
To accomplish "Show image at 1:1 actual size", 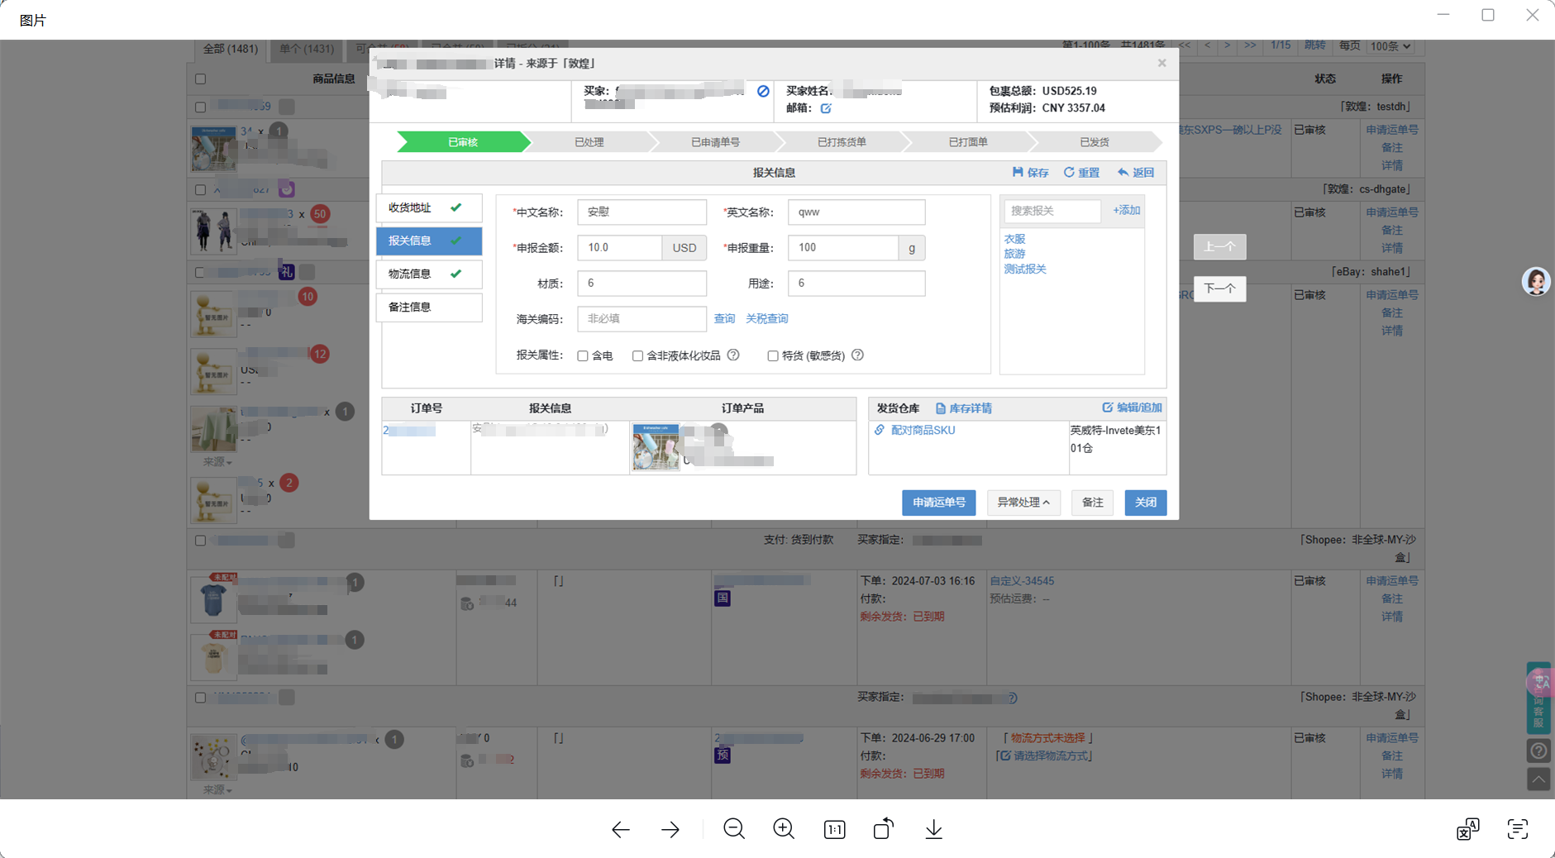I will (834, 829).
